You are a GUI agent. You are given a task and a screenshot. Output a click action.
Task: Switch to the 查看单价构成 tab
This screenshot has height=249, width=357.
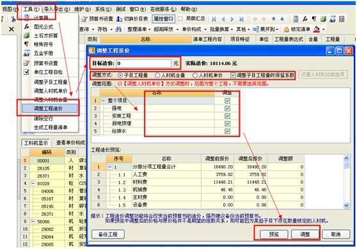[70, 143]
